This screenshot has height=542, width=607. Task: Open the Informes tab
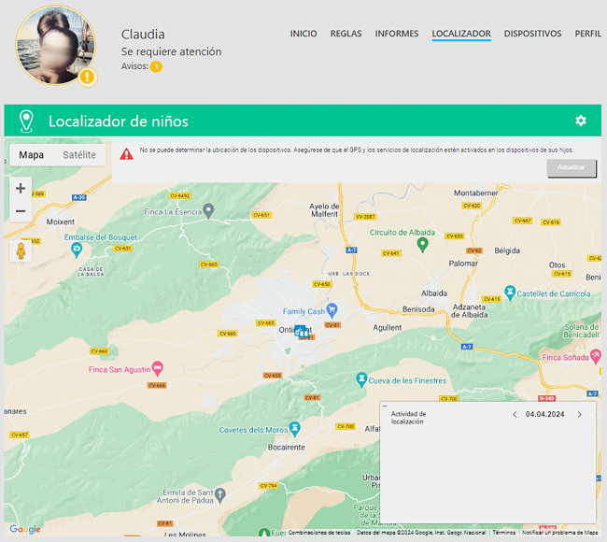[x=397, y=34]
